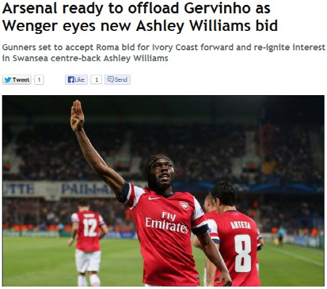Click the Nike swoosh on the jersey
The image size is (327, 289).
pos(154,198)
